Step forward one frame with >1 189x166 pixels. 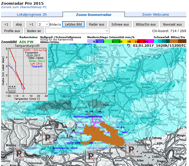31,24
